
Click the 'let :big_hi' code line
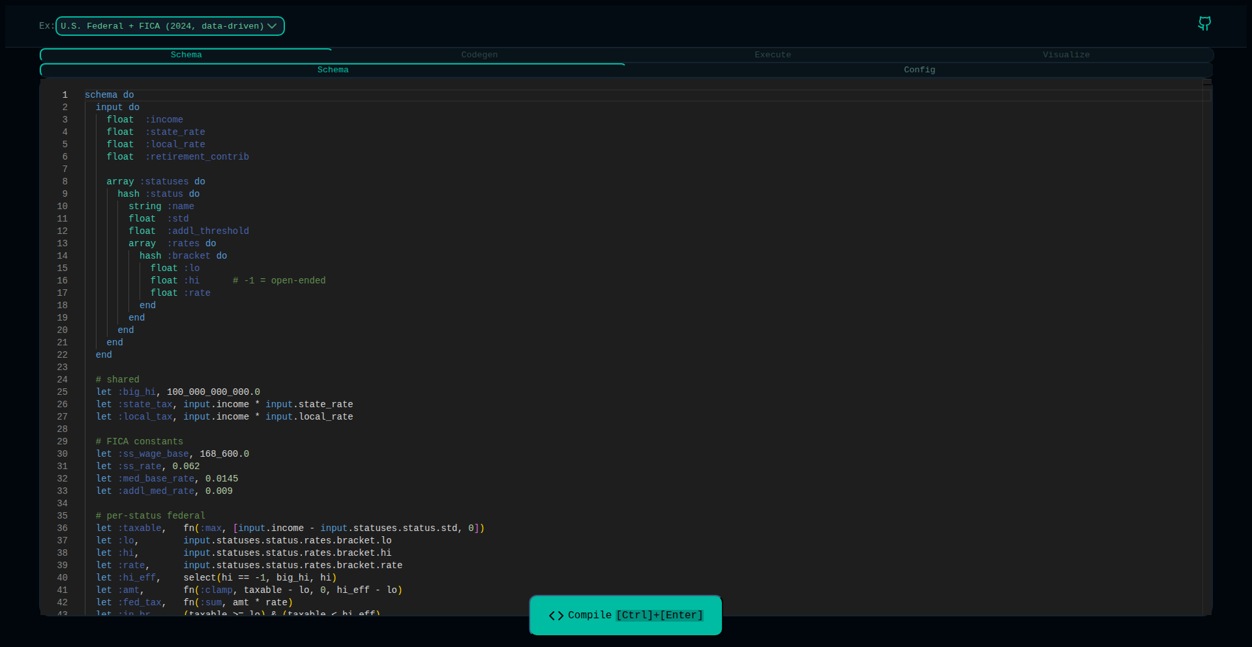[x=177, y=392]
